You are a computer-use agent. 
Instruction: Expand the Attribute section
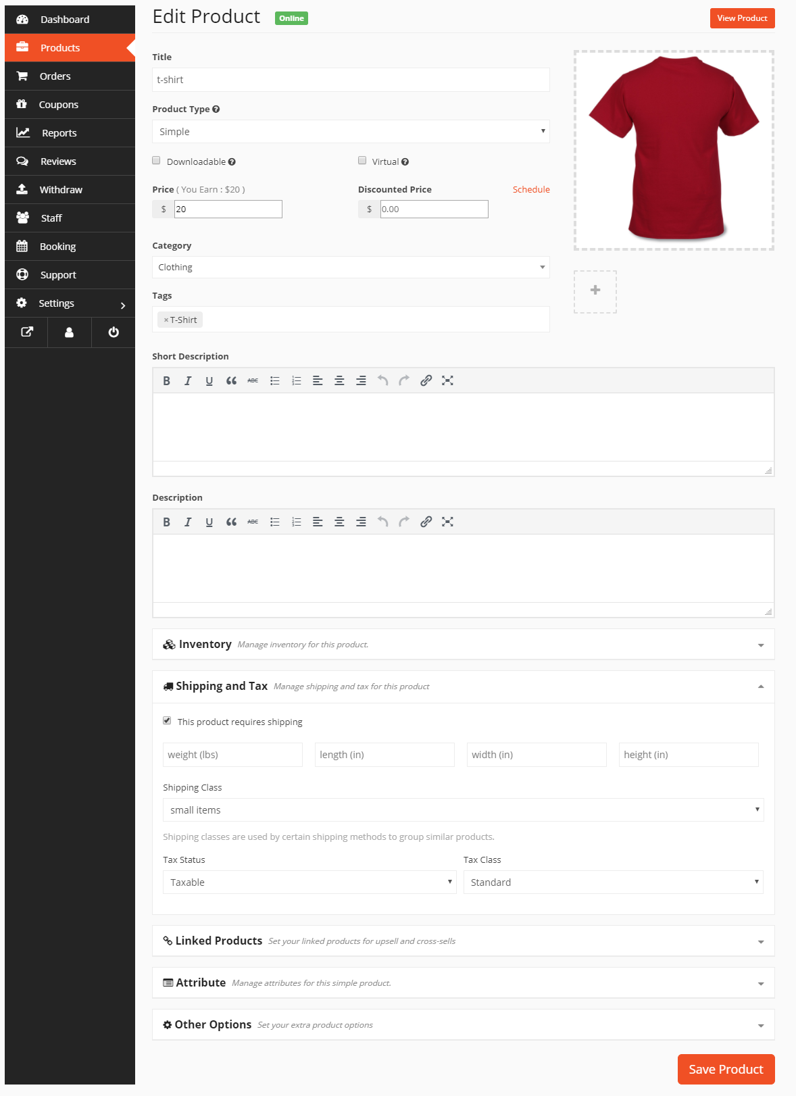pos(464,983)
